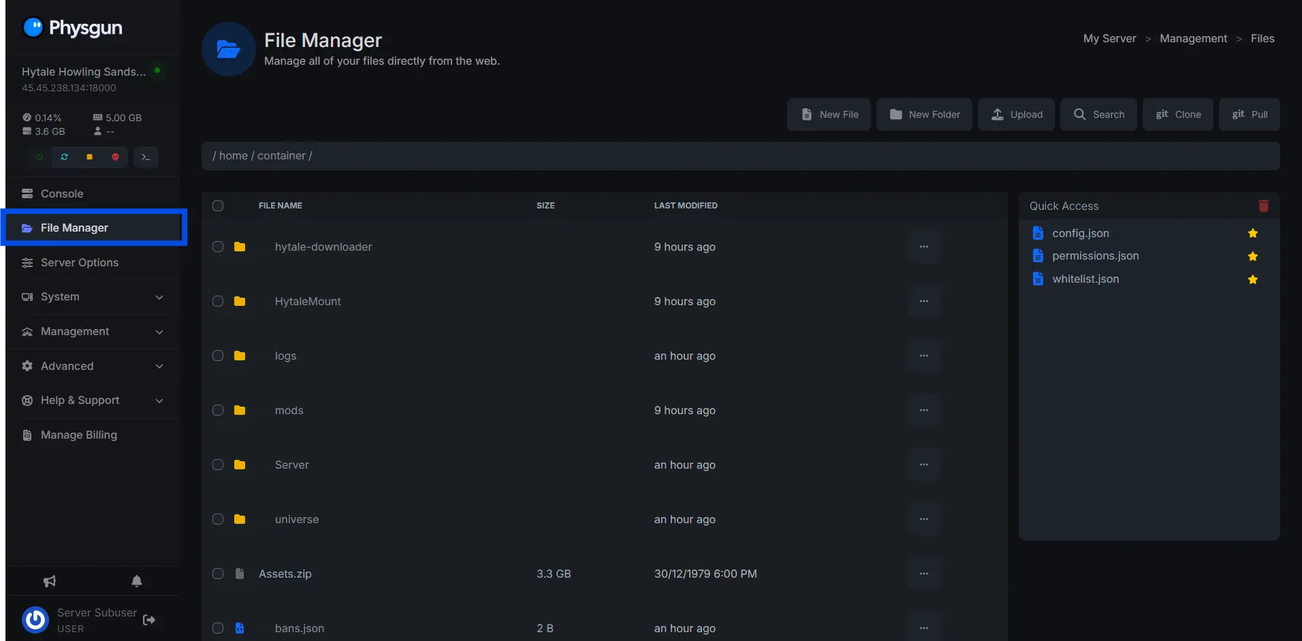Open Server Options in the sidebar
The width and height of the screenshot is (1302, 641).
click(79, 262)
